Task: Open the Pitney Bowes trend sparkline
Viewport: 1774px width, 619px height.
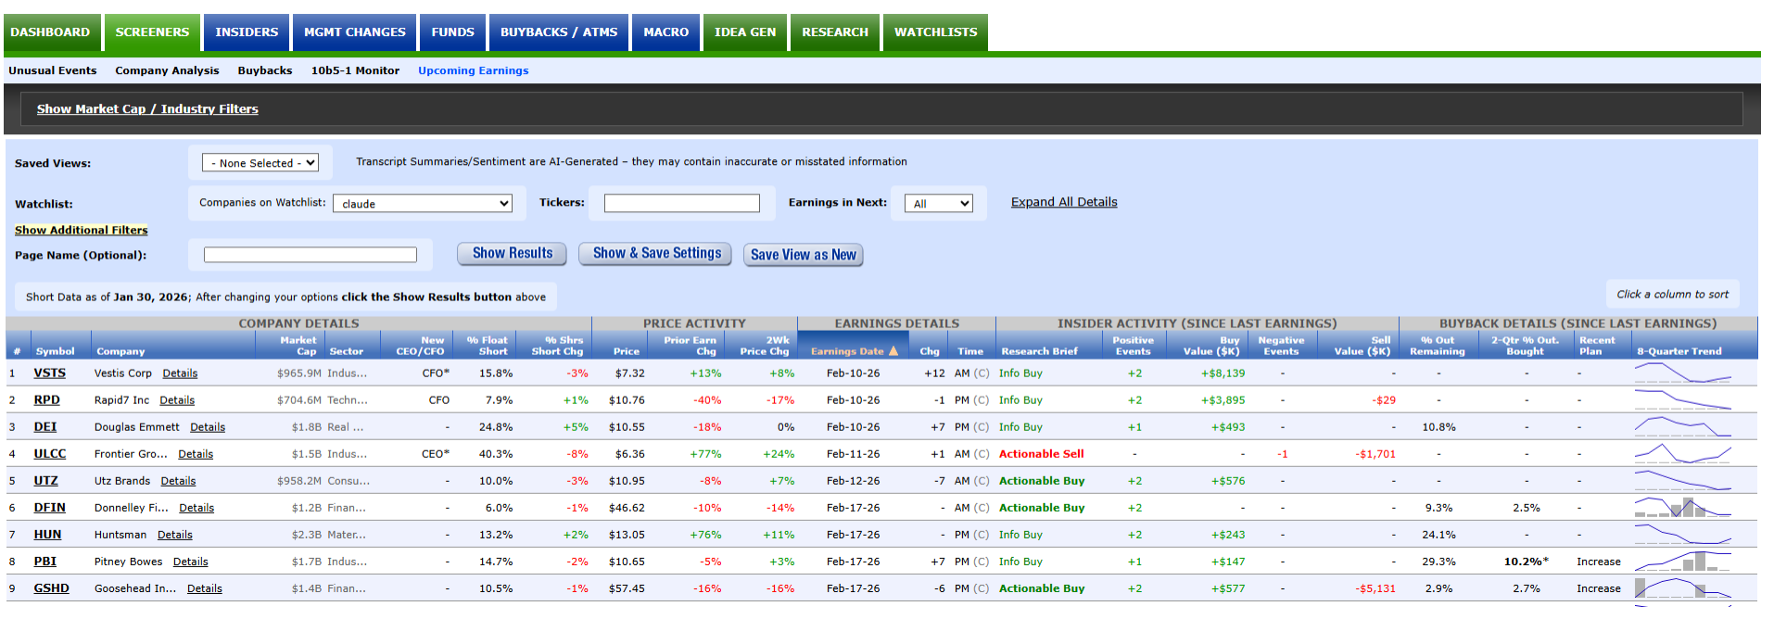Action: coord(1682,562)
